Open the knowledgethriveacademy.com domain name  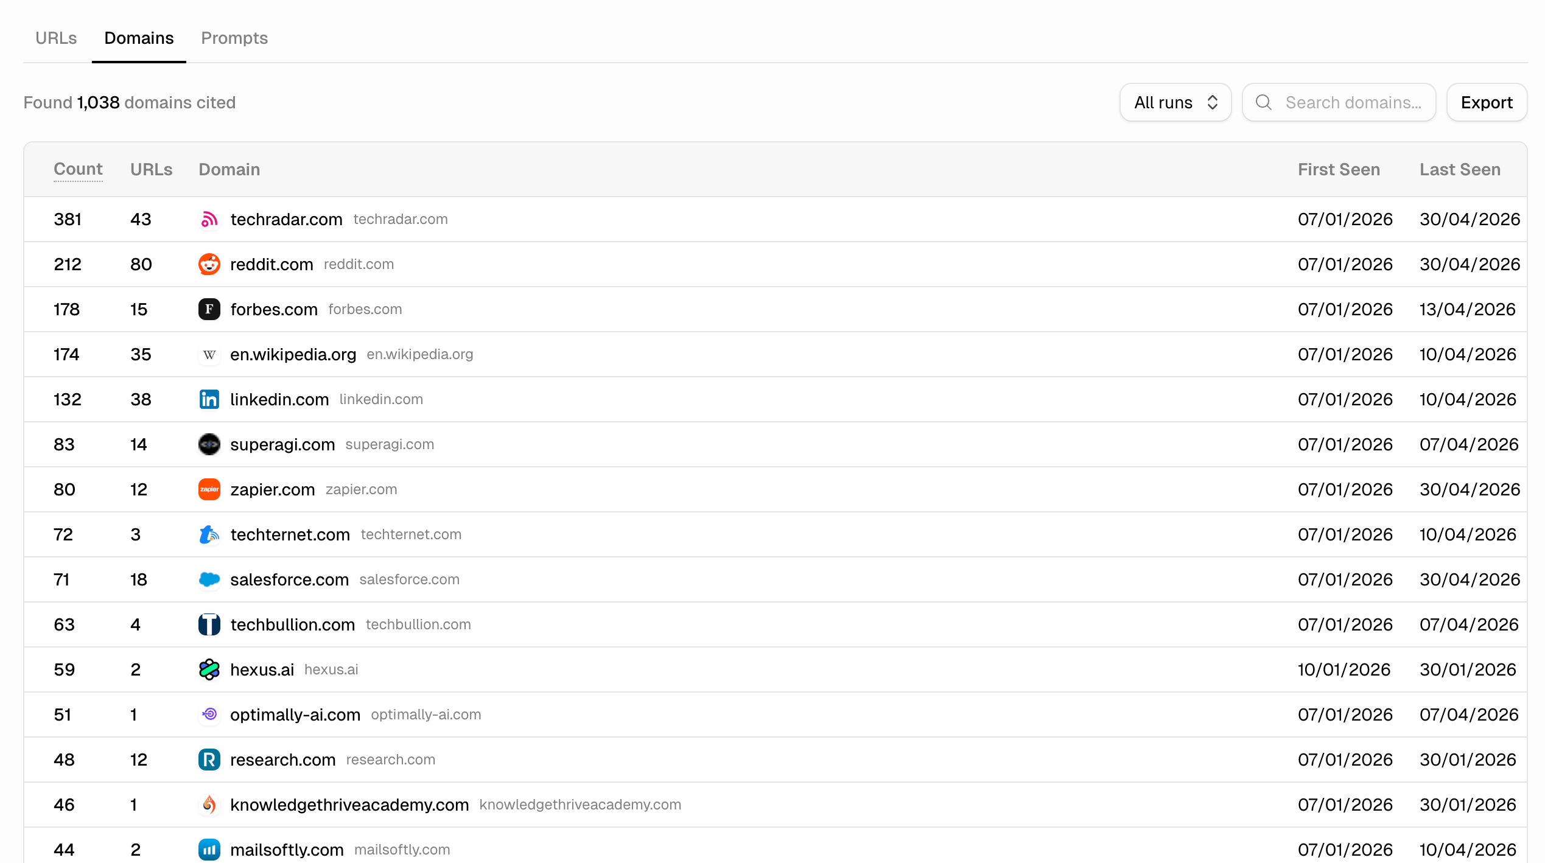[349, 805]
